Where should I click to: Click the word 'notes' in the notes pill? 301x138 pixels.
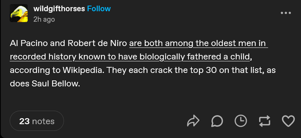point(43,121)
